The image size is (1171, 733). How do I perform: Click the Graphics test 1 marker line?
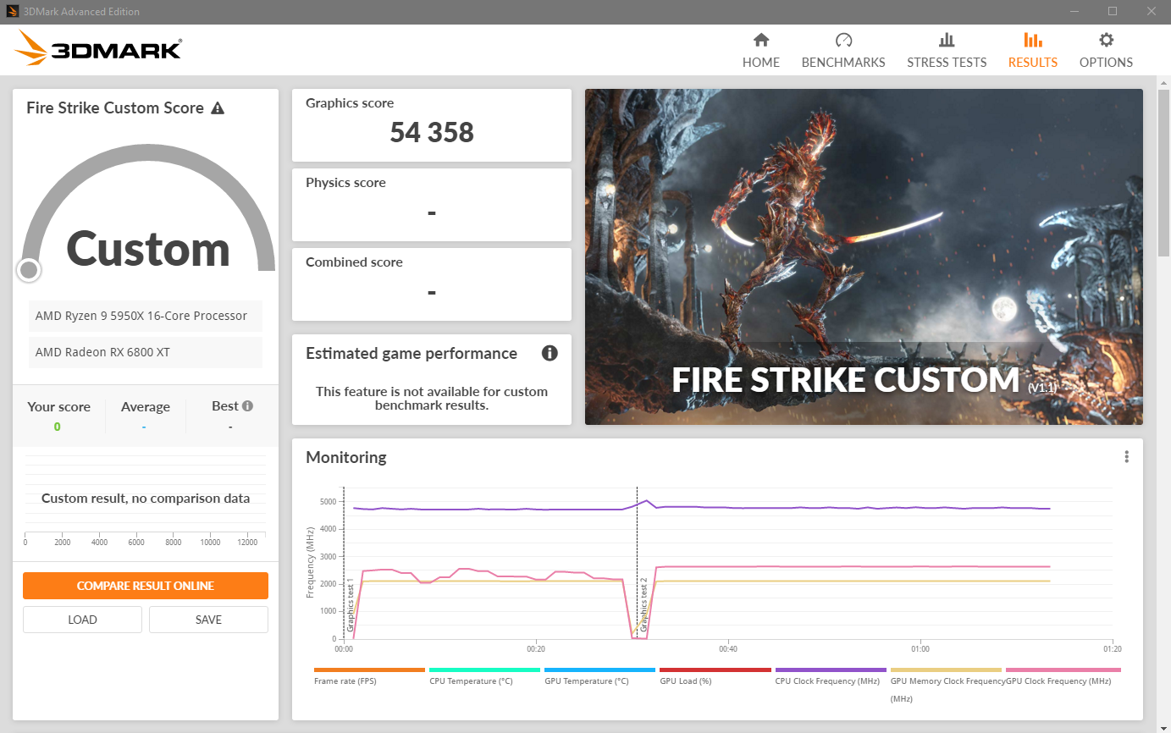pos(344,563)
